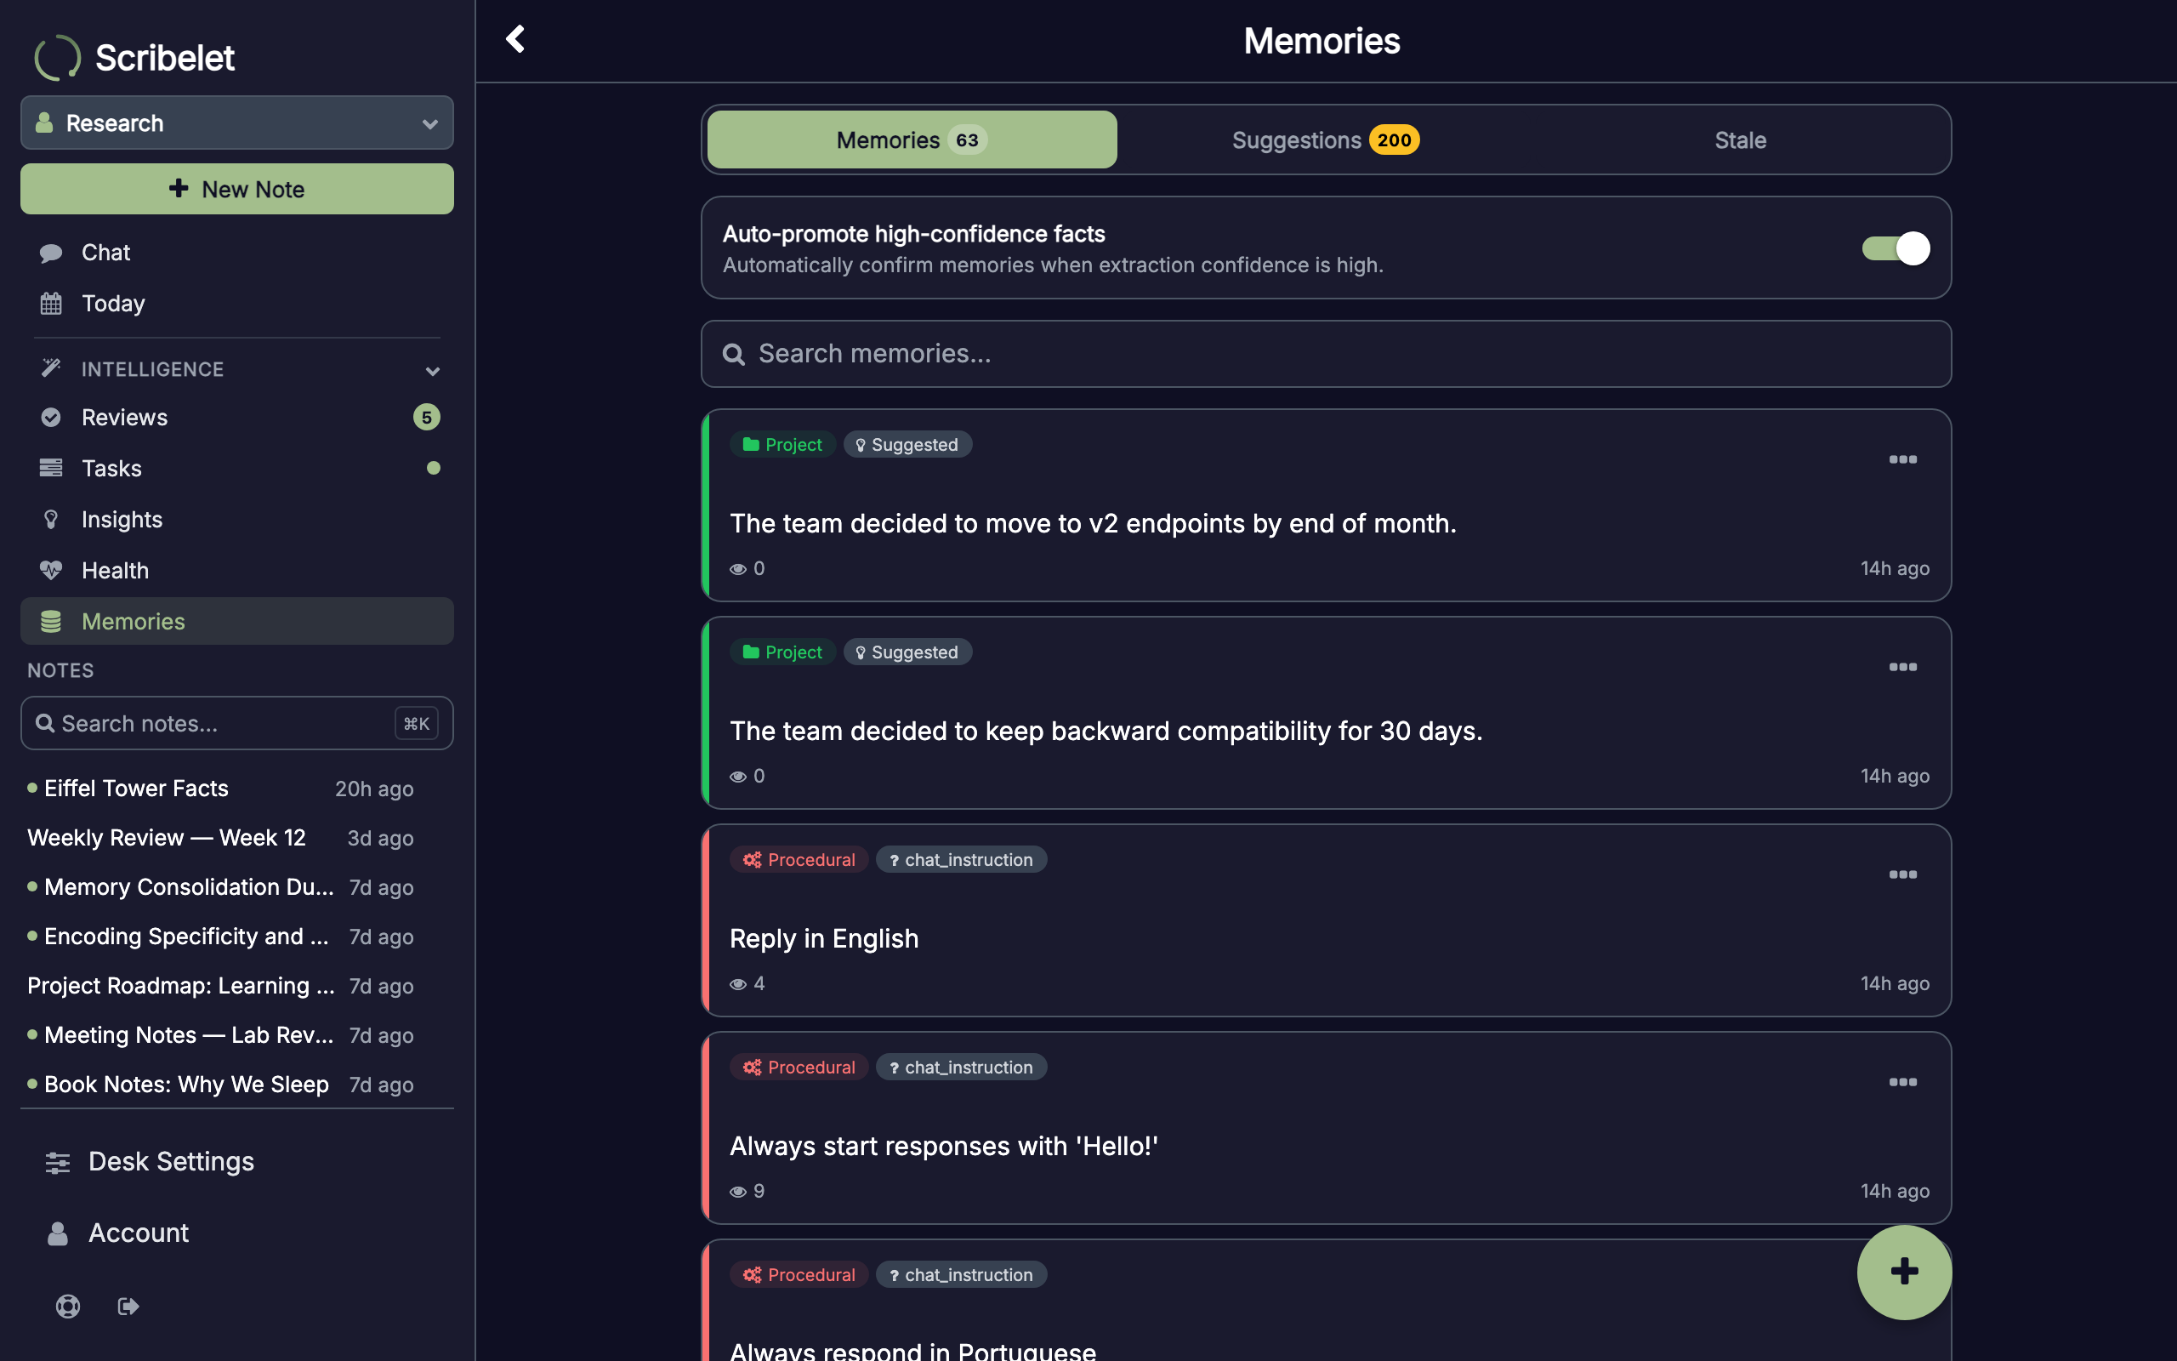Open the Eiffel Tower Facts note
This screenshot has width=2177, height=1361.
220,789
